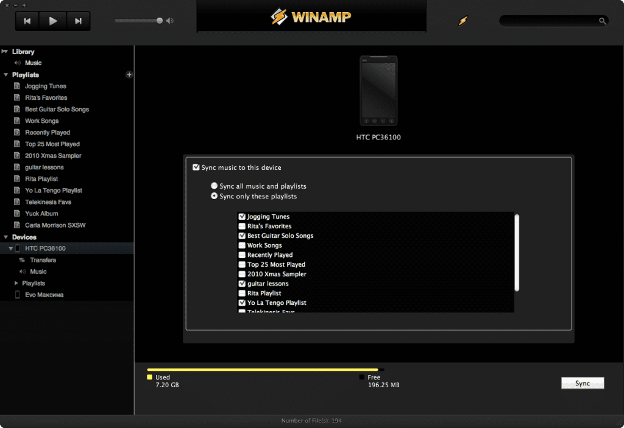Collapse the Playlists section
Image resolution: width=624 pixels, height=428 pixels.
(5, 74)
